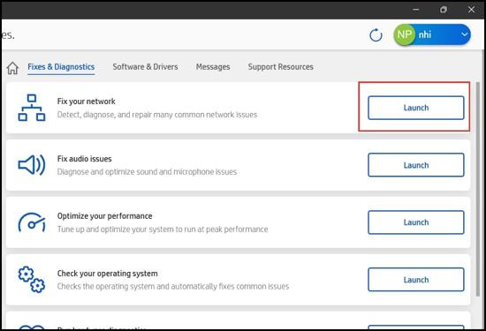Image resolution: width=486 pixels, height=331 pixels.
Task: Click the Optimize your performance gauge icon
Action: tap(32, 222)
